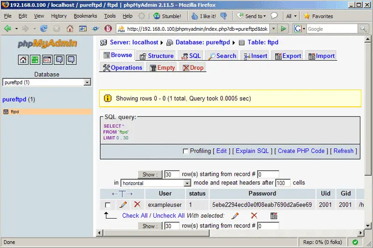Enable the Profiling checkbox

(186, 151)
